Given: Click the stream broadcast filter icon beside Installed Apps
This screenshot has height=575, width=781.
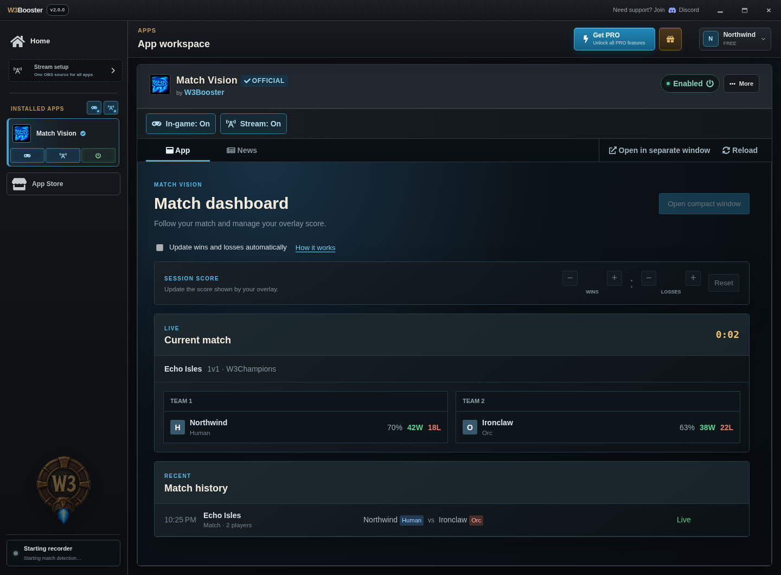Looking at the screenshot, I should [x=111, y=108].
